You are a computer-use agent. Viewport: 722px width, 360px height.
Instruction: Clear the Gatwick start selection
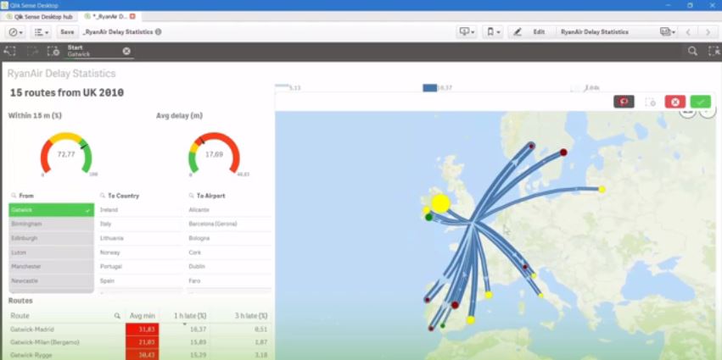[126, 51]
